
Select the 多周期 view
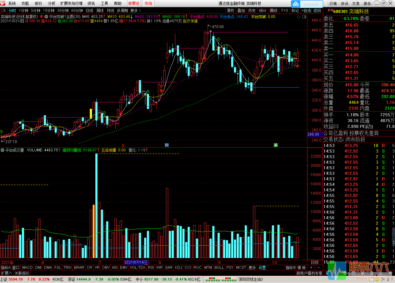tap(123, 10)
